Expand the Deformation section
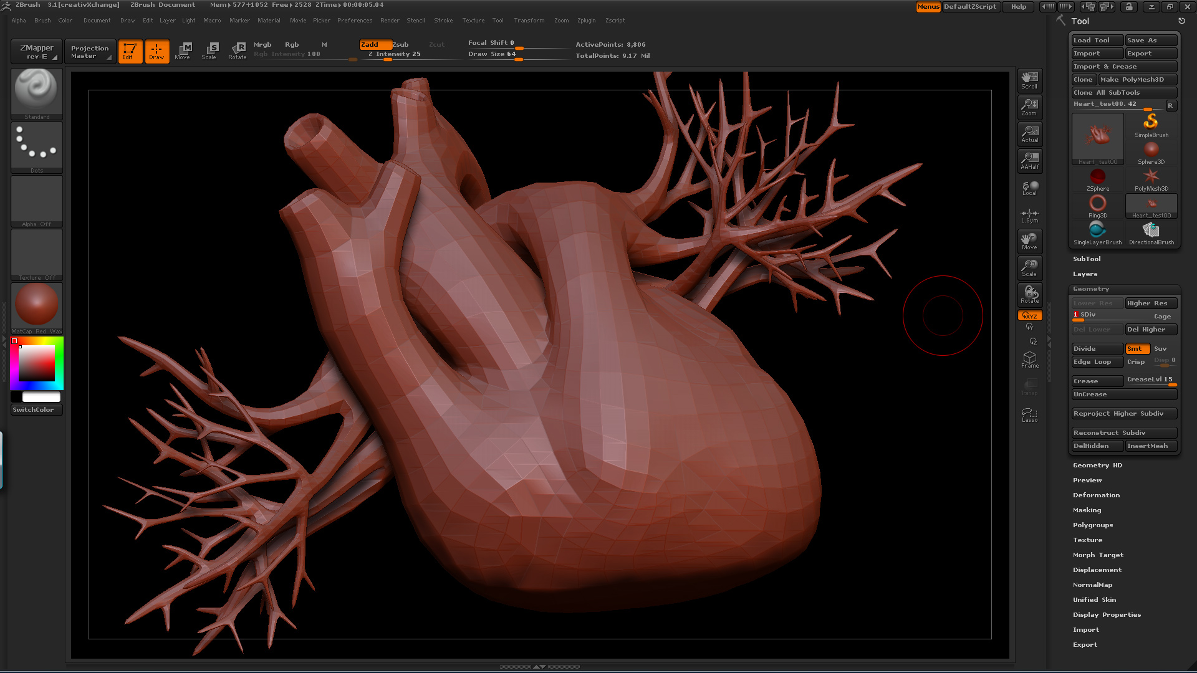Viewport: 1197px width, 673px height. tap(1096, 495)
